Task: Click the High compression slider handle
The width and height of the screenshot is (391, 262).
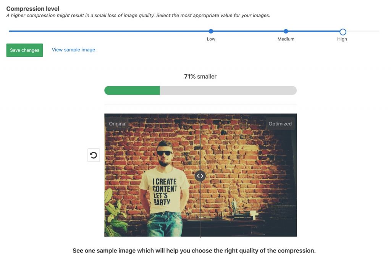Action: 343,32
